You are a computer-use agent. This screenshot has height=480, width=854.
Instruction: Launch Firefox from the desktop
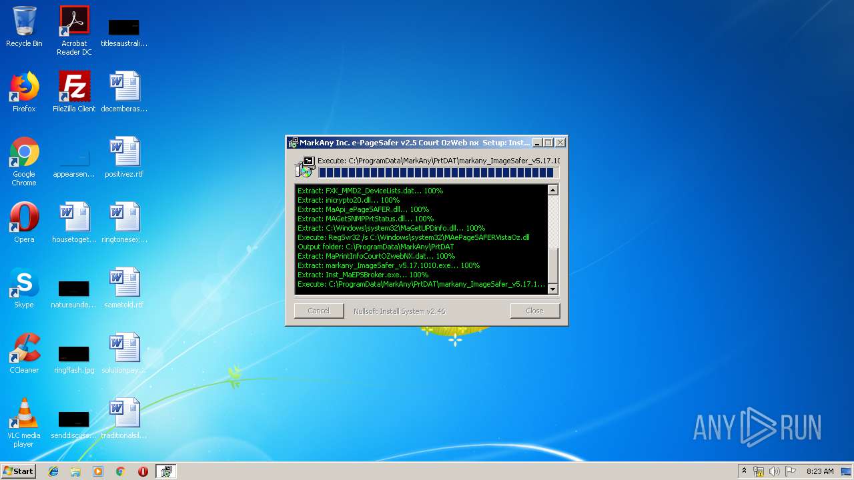point(24,93)
